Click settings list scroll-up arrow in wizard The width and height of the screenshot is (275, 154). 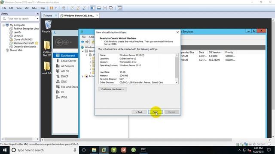(177, 55)
